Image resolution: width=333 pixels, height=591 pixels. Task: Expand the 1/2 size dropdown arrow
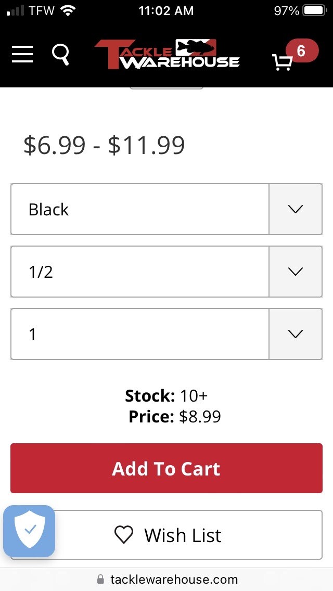296,272
